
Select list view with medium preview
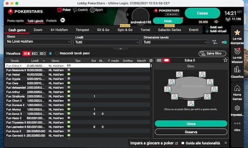[x=35, y=54]
